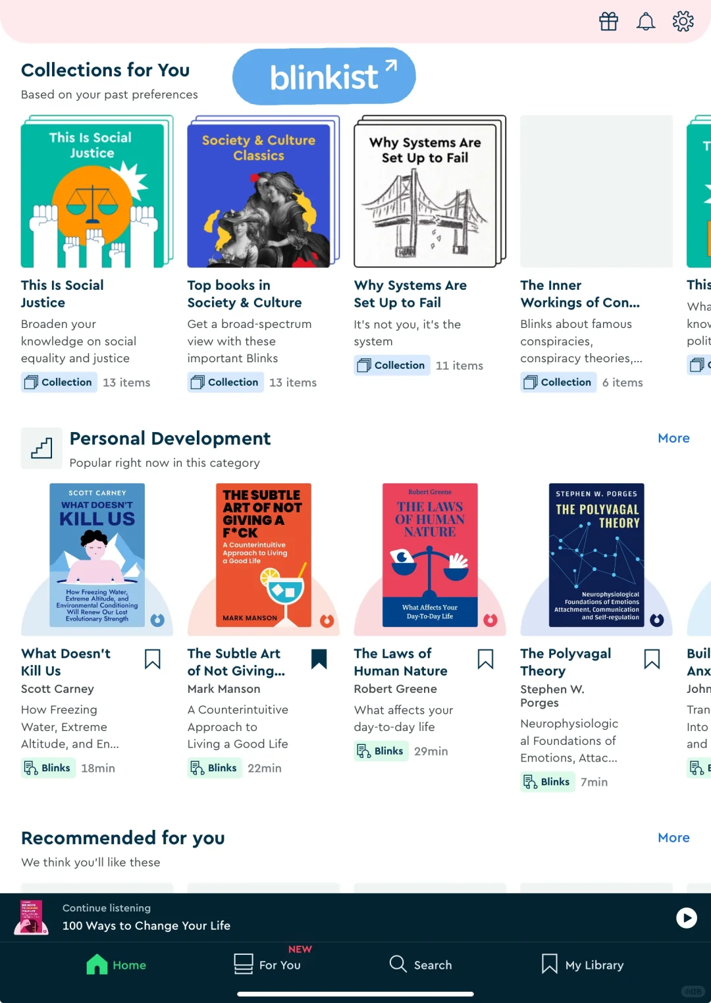Bookmark The Polyvagal Theory
This screenshot has width=711, height=1003.
[652, 659]
